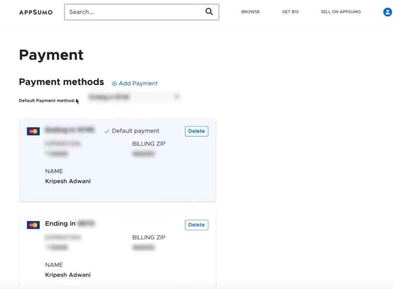The image size is (393, 289).
Task: Click the Payment methods section heading
Action: [61, 82]
